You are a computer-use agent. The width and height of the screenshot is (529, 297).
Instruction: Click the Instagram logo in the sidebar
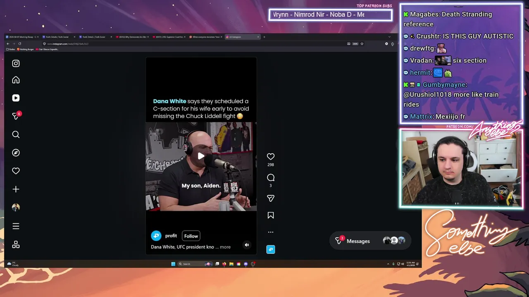point(16,63)
